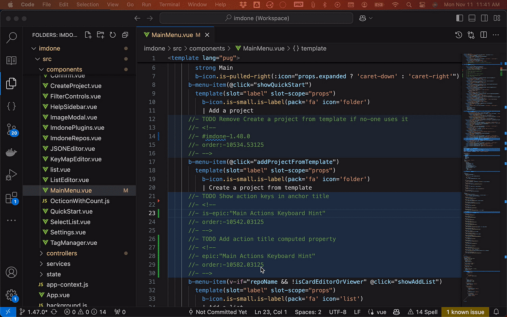
Task: Go forward with the navigation arrow
Action: [x=150, y=18]
